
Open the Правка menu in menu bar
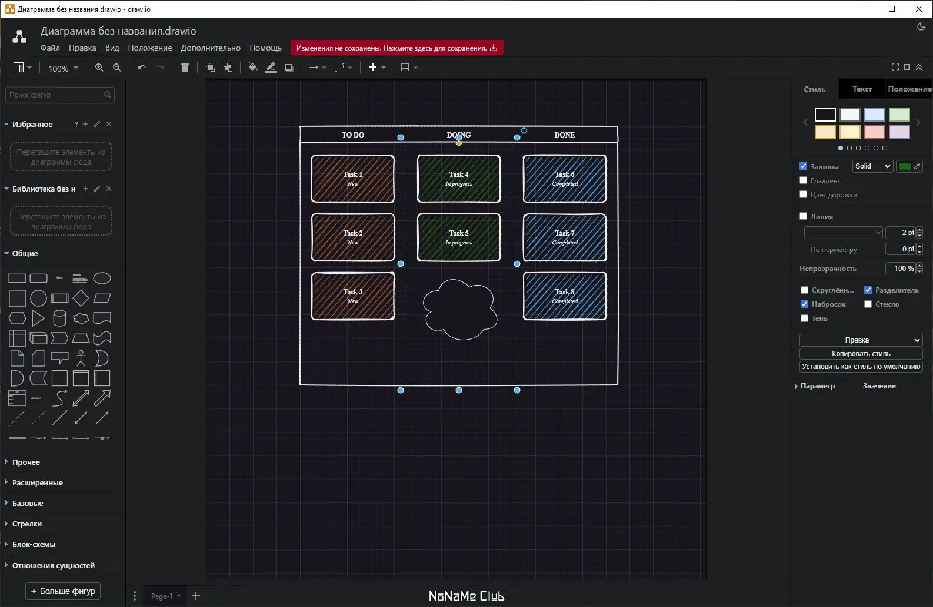[x=82, y=48]
